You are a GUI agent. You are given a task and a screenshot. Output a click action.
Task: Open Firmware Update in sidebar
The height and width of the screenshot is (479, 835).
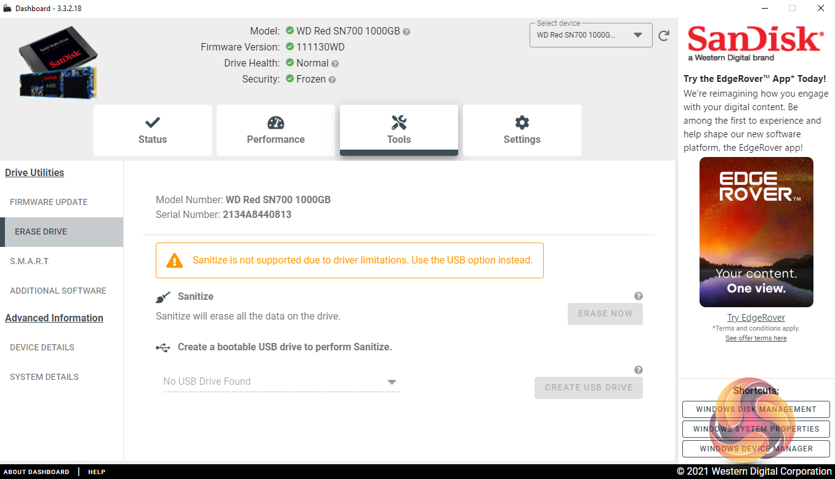click(62, 202)
